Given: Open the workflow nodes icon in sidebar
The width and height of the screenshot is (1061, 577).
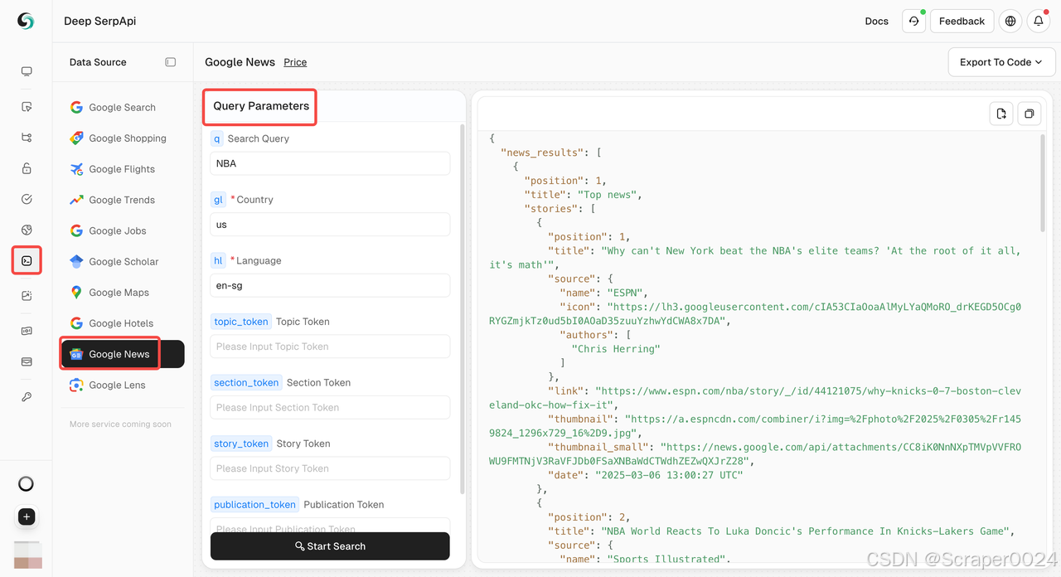Looking at the screenshot, I should tap(27, 138).
